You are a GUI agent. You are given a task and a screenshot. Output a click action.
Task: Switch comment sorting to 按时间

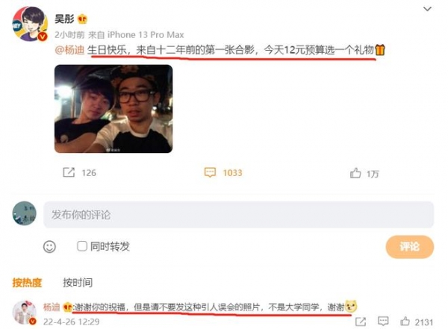pos(78,283)
